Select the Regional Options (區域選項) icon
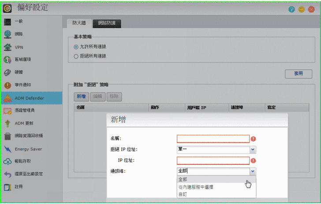This screenshot has height=204, width=321. point(7,59)
